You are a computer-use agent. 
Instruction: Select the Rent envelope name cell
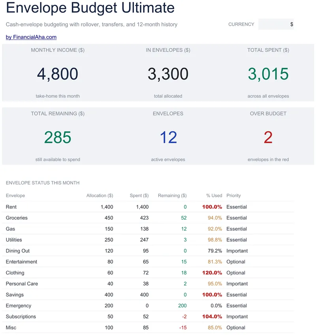(x=11, y=207)
